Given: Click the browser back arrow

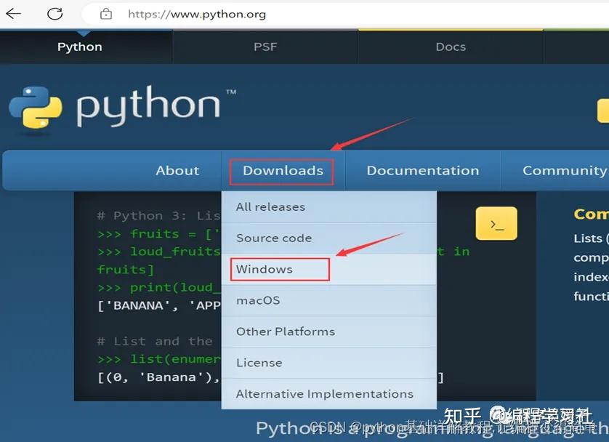Looking at the screenshot, I should point(13,13).
